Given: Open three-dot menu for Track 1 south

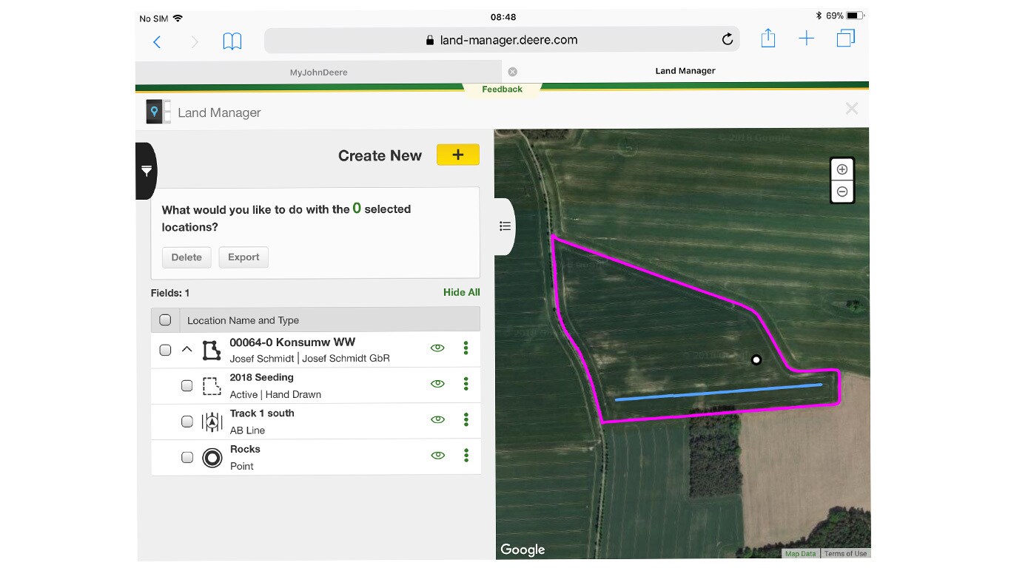Looking at the screenshot, I should (x=466, y=419).
